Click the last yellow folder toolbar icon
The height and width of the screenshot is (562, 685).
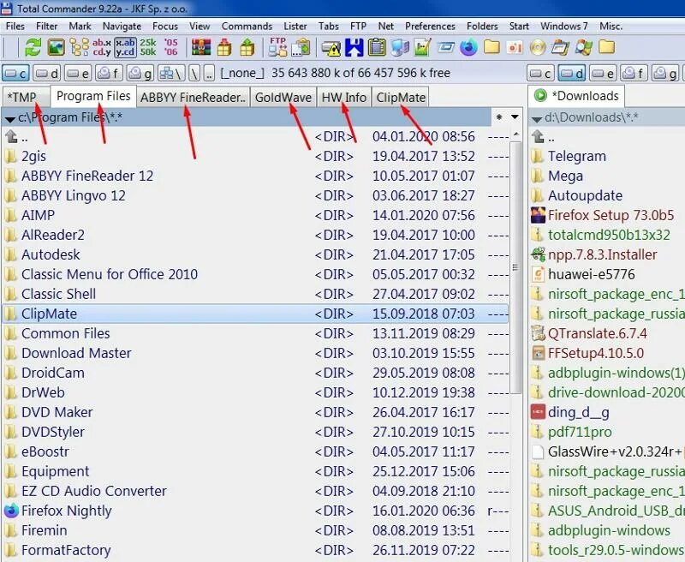pyautogui.click(x=606, y=47)
